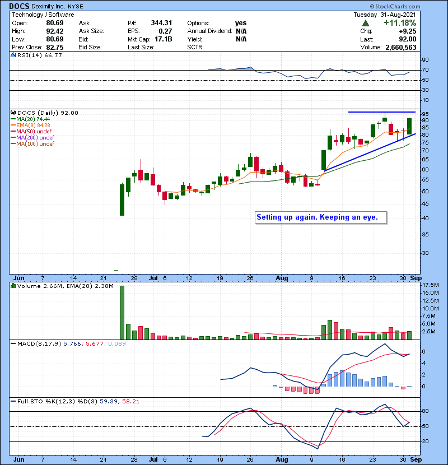Viewport: 448px width, 465px height.
Task: Click the Last Size label
Action: click(141, 47)
